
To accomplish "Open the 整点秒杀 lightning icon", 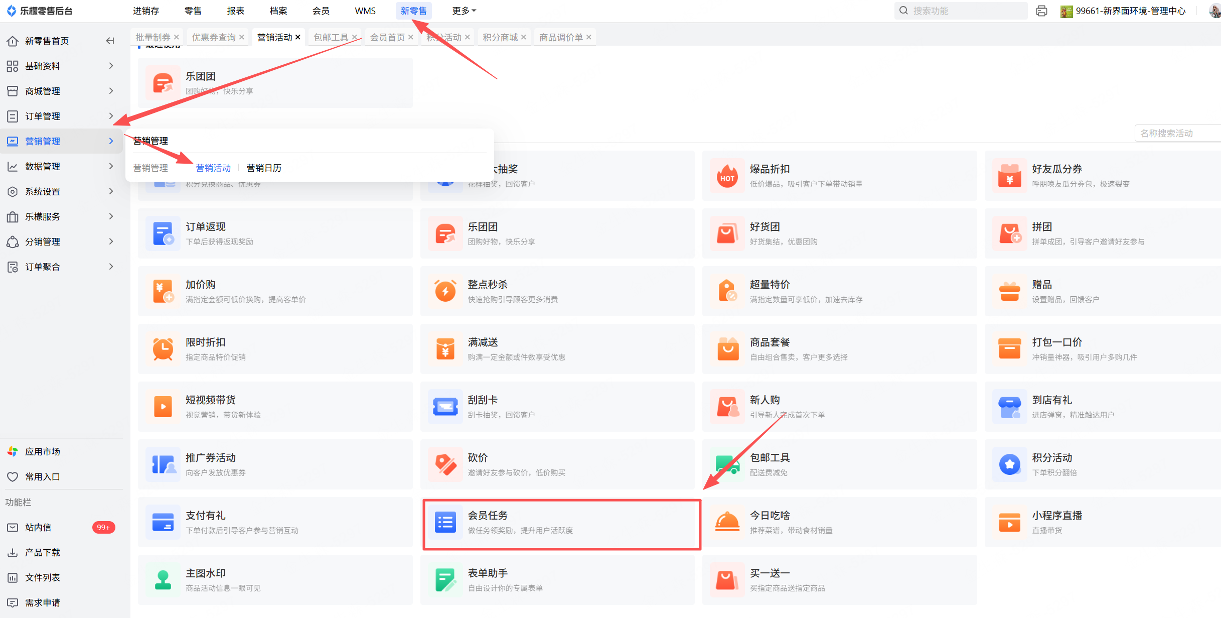I will coord(445,291).
